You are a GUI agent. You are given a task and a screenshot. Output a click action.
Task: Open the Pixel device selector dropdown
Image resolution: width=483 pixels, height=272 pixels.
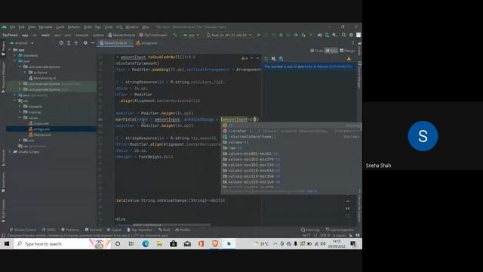(x=229, y=36)
